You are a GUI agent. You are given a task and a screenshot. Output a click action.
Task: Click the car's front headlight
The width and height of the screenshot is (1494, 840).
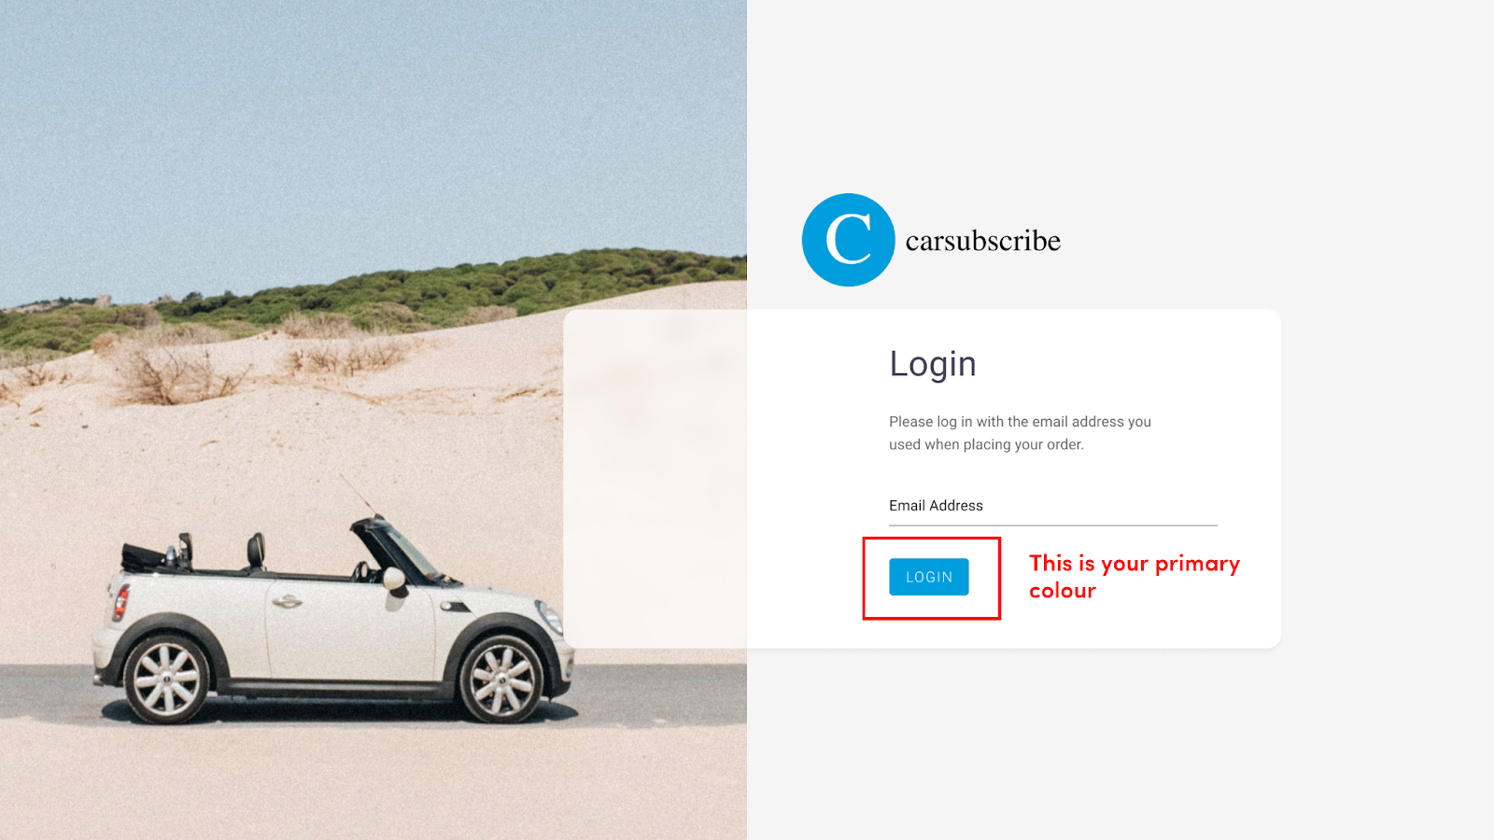552,616
